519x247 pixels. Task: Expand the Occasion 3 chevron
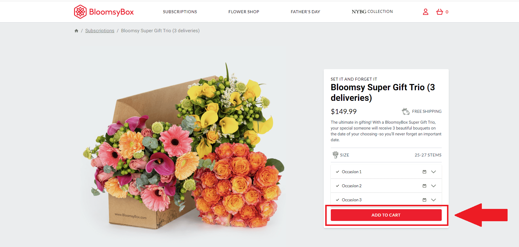coord(434,200)
